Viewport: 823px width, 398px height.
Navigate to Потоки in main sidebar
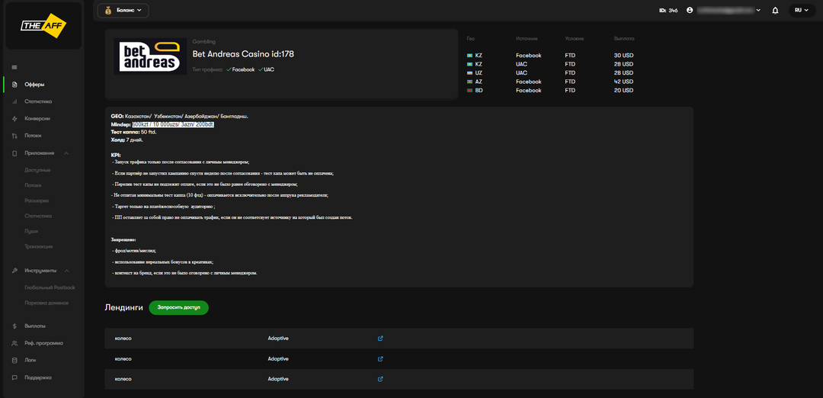33,136
